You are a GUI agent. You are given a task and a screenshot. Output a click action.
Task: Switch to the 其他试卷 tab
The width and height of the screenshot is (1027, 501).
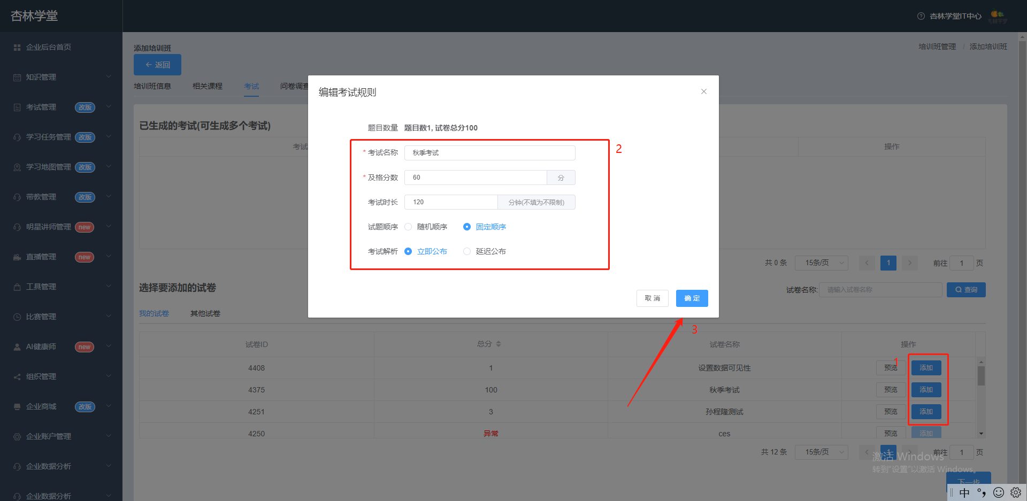(x=205, y=313)
